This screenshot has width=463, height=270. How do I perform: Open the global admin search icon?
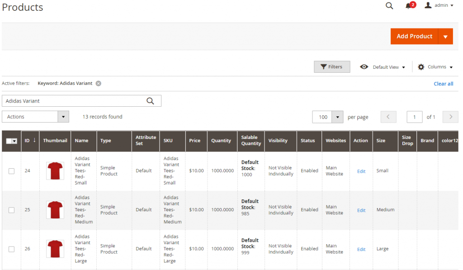coord(389,5)
